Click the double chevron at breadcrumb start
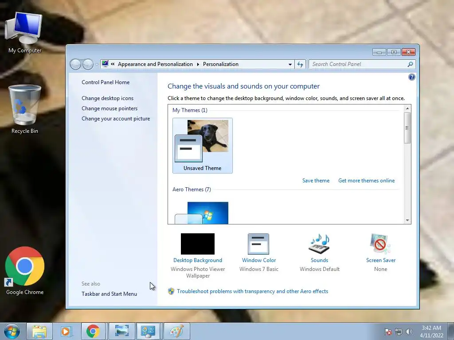The width and height of the screenshot is (454, 340). 113,64
